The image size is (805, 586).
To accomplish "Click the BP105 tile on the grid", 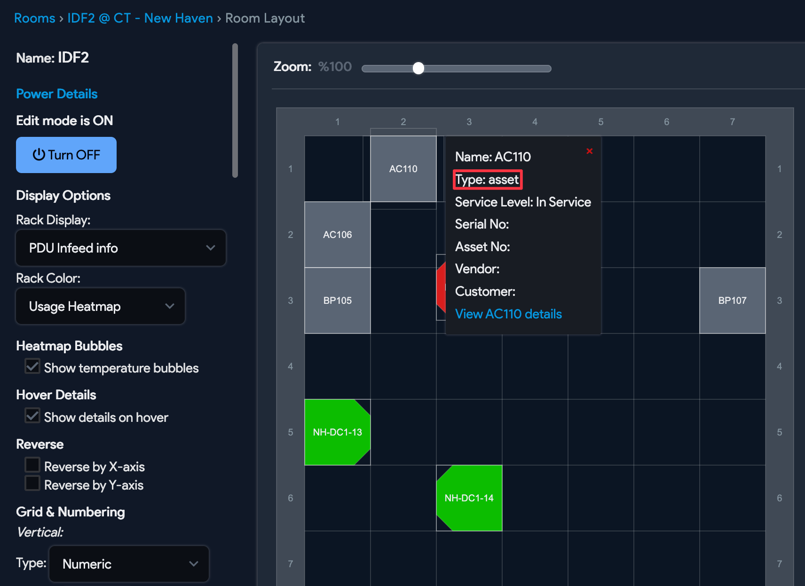I will pos(337,301).
